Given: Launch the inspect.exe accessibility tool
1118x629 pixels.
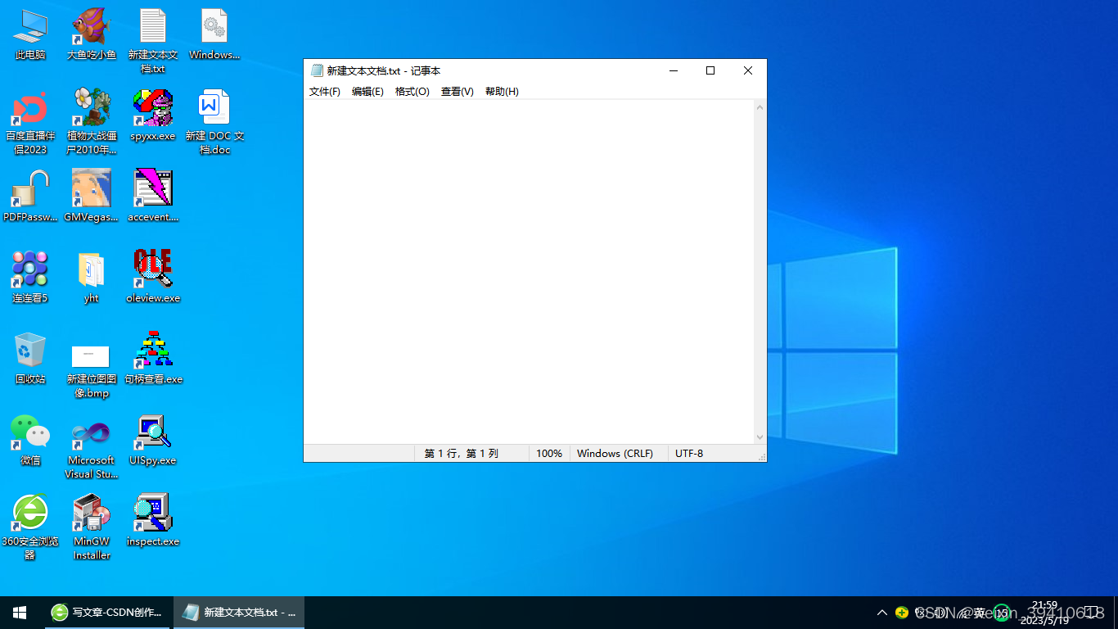Looking at the screenshot, I should 152,512.
